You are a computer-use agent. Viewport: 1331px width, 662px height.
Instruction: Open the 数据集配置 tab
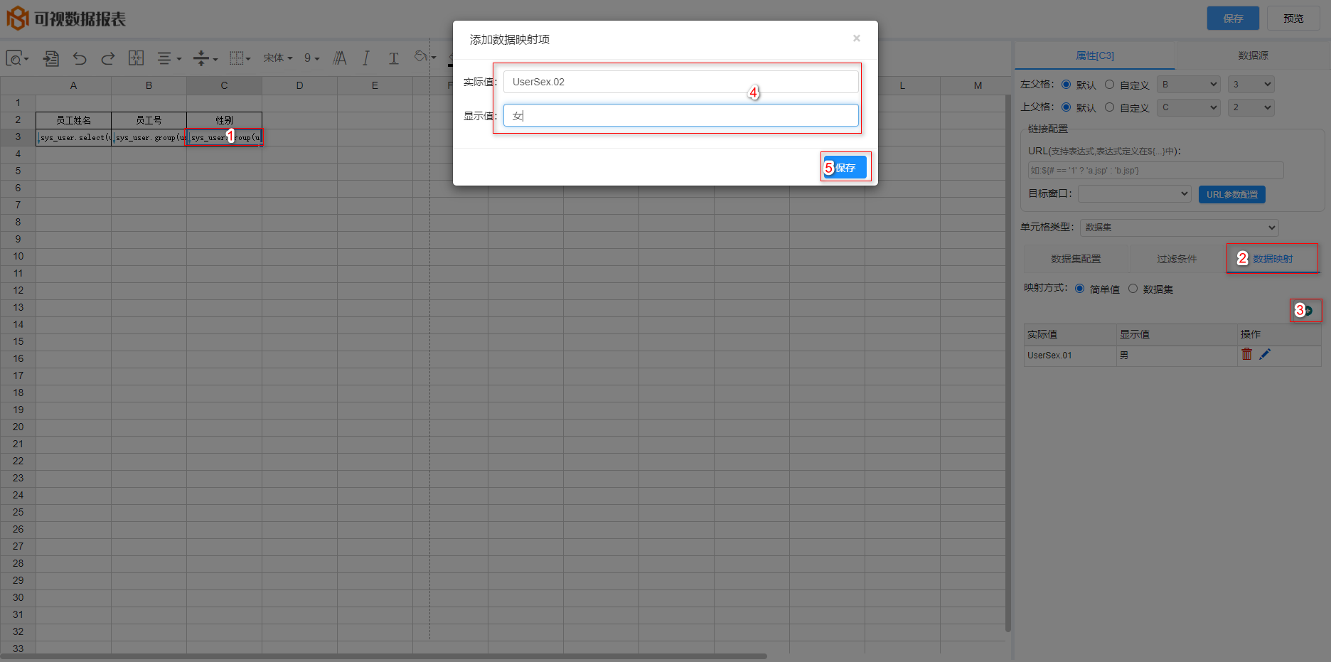click(1076, 259)
